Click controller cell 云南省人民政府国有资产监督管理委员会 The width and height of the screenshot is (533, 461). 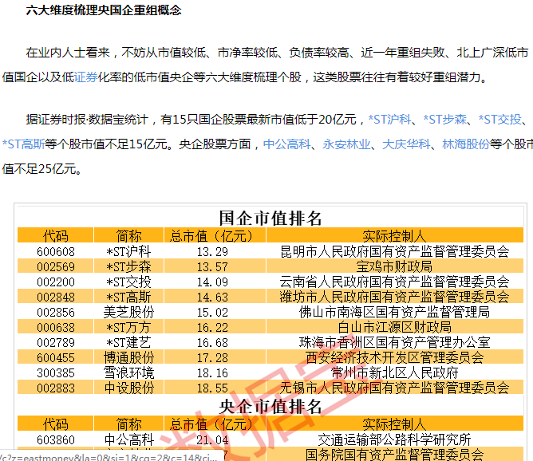tap(394, 282)
